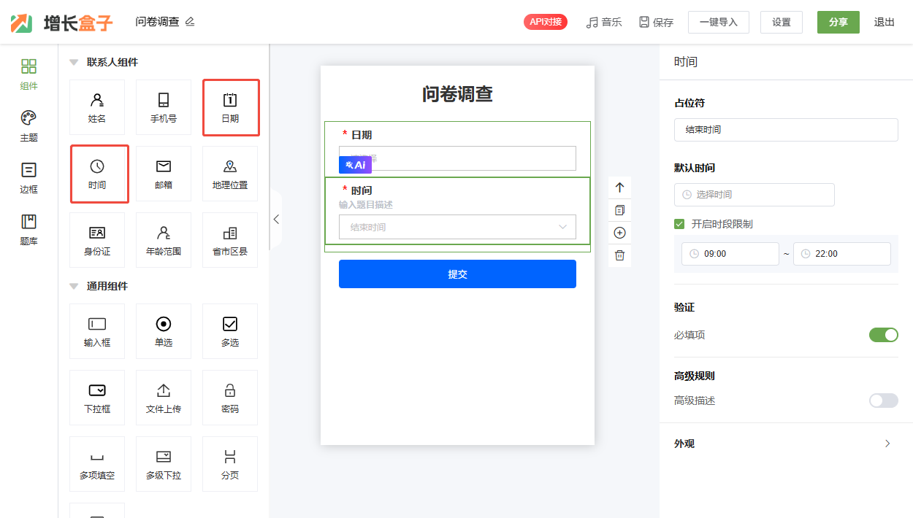Image resolution: width=913 pixels, height=518 pixels.
Task: Add the 日期 date component
Action: point(230,107)
